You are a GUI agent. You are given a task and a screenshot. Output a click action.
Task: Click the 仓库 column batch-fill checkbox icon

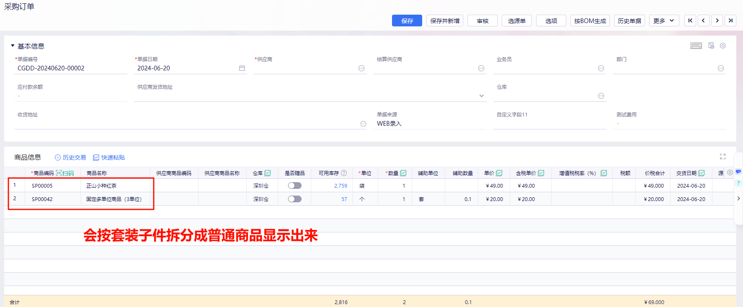(x=268, y=173)
